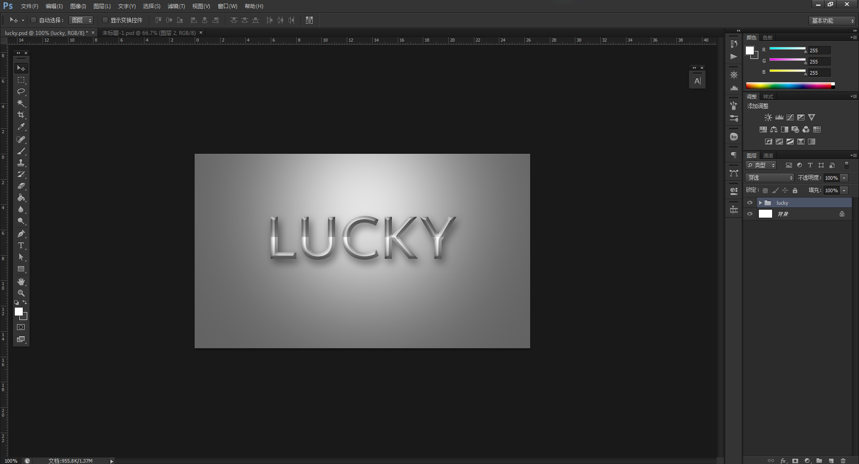Viewport: 859px width, 464px height.
Task: Select the Clone Stamp tool
Action: point(21,163)
